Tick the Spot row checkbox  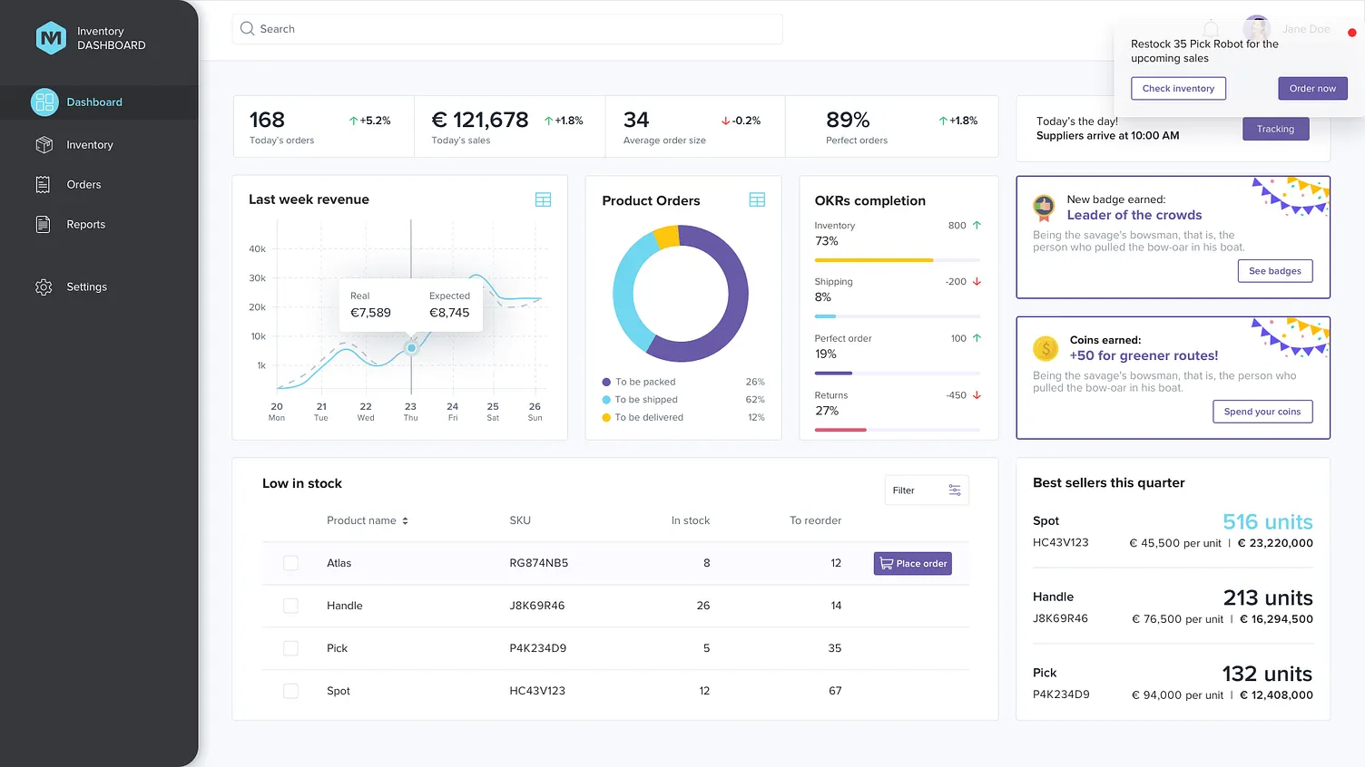(290, 690)
